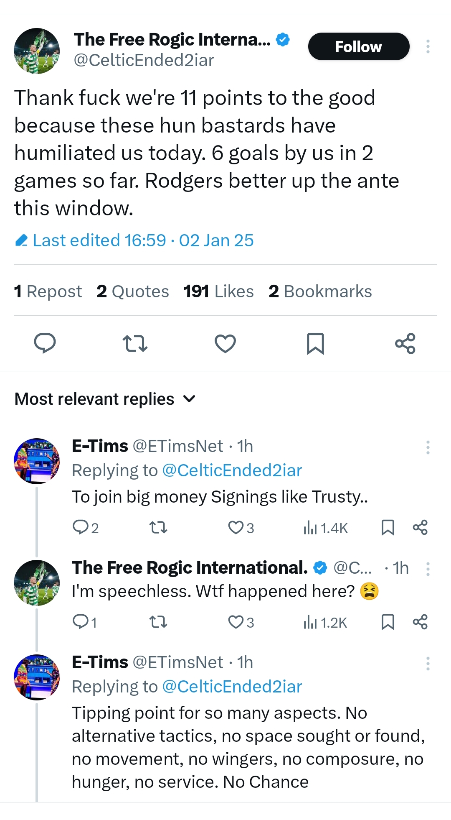Repost the I'm speechless reply
The height and width of the screenshot is (820, 451).
pyautogui.click(x=158, y=622)
